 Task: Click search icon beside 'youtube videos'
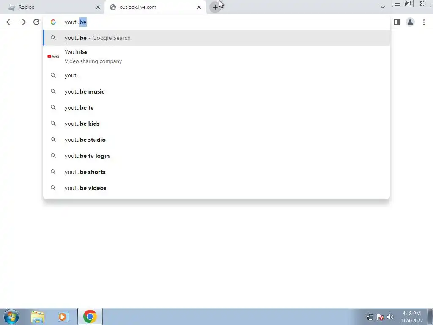(53, 187)
